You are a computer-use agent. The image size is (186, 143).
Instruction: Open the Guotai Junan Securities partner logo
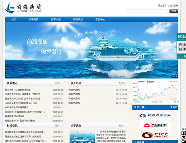pos(155,116)
